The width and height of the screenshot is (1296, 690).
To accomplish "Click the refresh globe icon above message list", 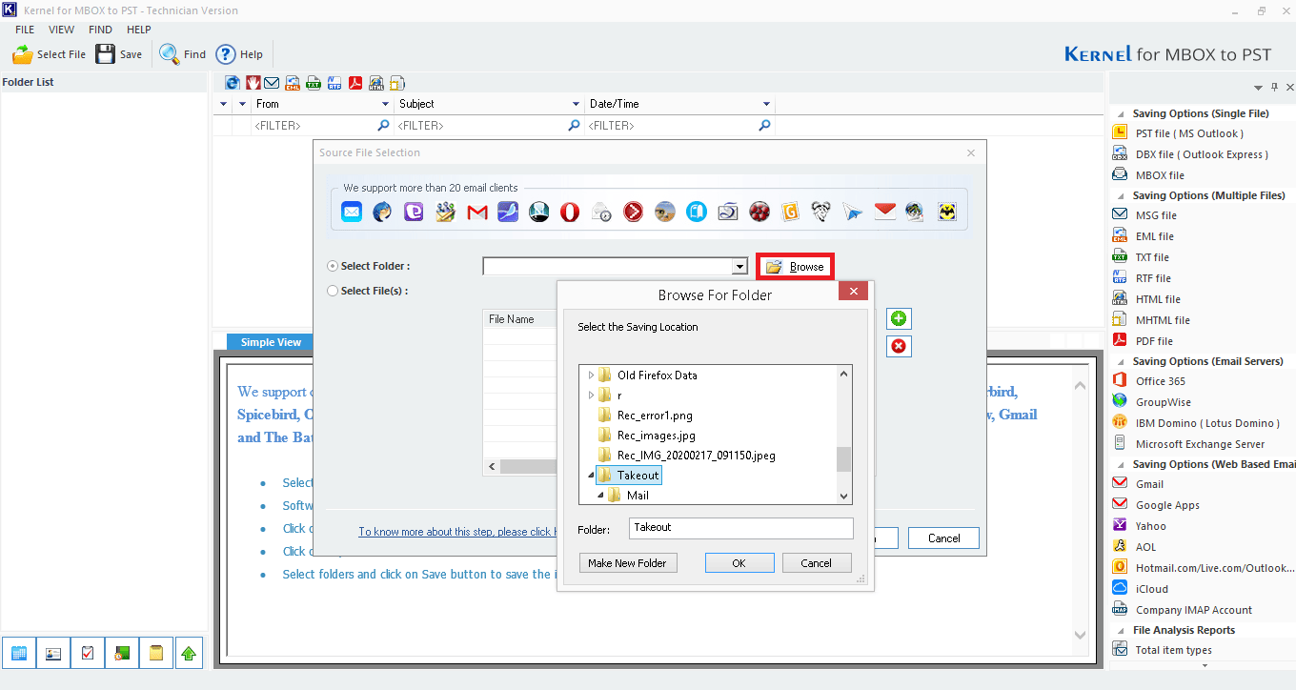I will (x=232, y=83).
